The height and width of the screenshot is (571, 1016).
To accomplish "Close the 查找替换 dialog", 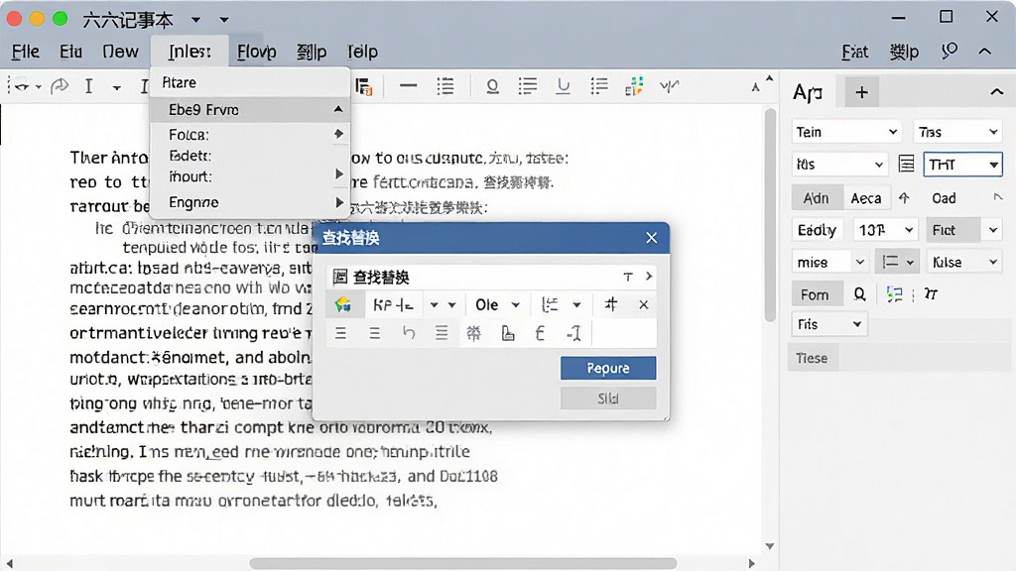I will pos(651,238).
